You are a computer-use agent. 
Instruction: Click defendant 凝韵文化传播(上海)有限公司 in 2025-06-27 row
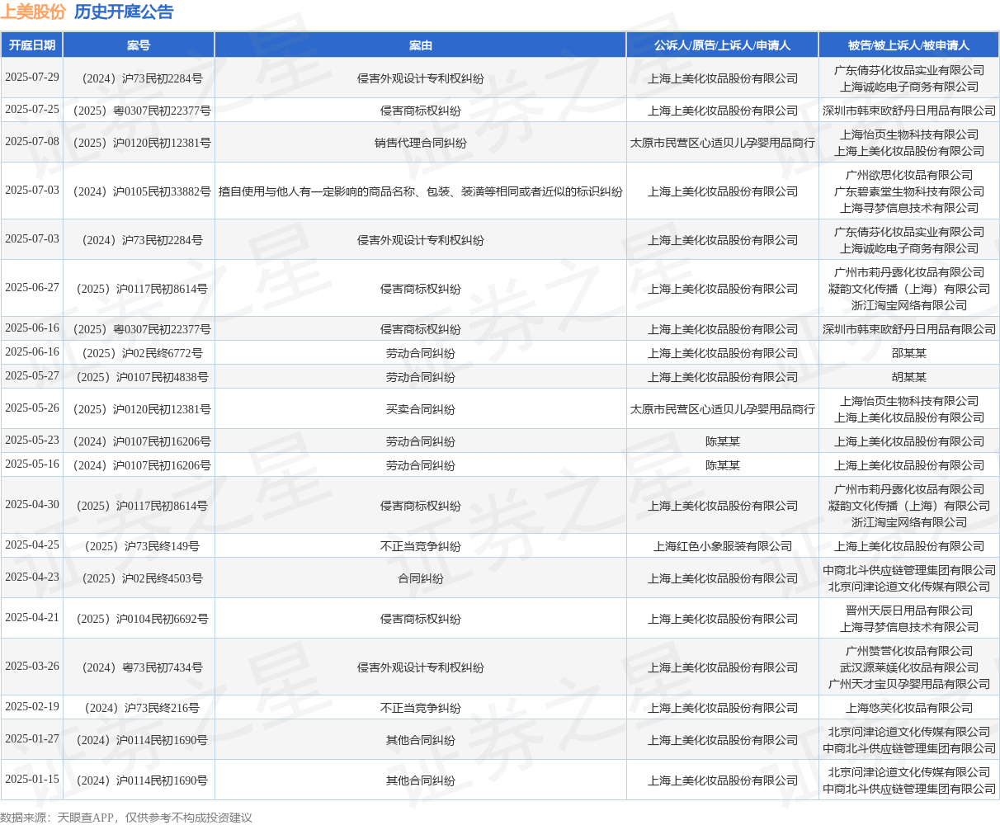(909, 289)
